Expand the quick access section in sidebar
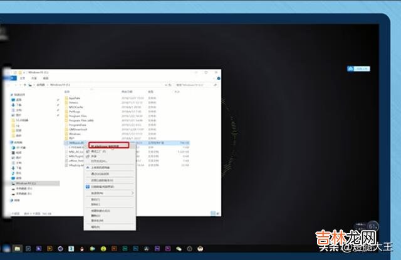The width and height of the screenshot is (401, 260). tap(14, 94)
